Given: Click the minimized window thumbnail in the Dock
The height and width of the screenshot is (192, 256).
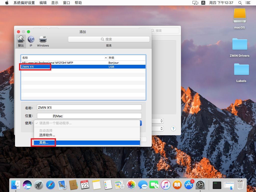Looking at the screenshot, I should tap(229, 185).
